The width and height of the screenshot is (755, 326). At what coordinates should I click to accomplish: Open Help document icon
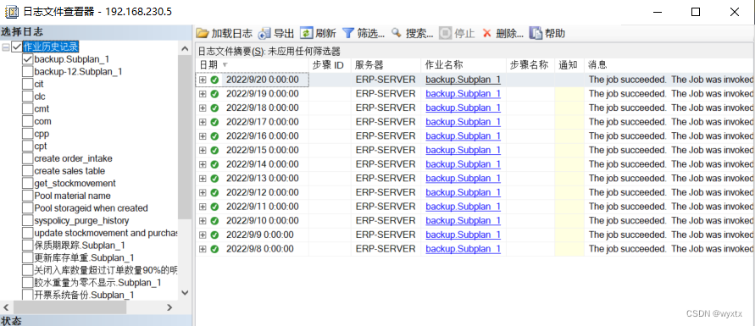(x=536, y=33)
